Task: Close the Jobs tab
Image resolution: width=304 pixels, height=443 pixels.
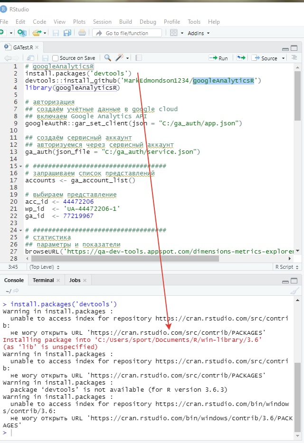Action: [x=85, y=280]
